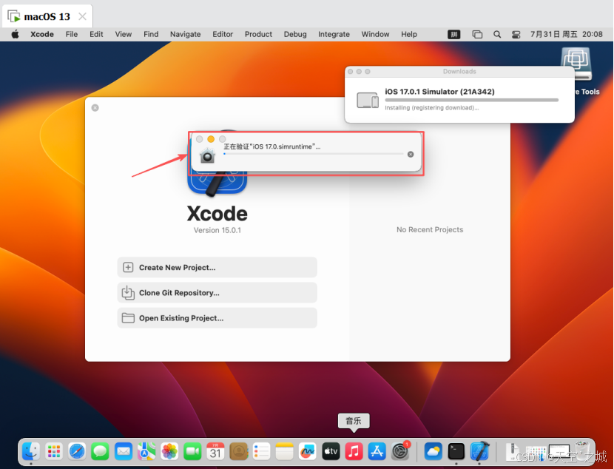Open the Navigate menu
The width and height of the screenshot is (614, 469).
pos(185,34)
